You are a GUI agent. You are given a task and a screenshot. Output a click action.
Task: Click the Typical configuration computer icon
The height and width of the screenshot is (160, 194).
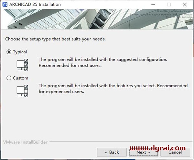click(22, 65)
